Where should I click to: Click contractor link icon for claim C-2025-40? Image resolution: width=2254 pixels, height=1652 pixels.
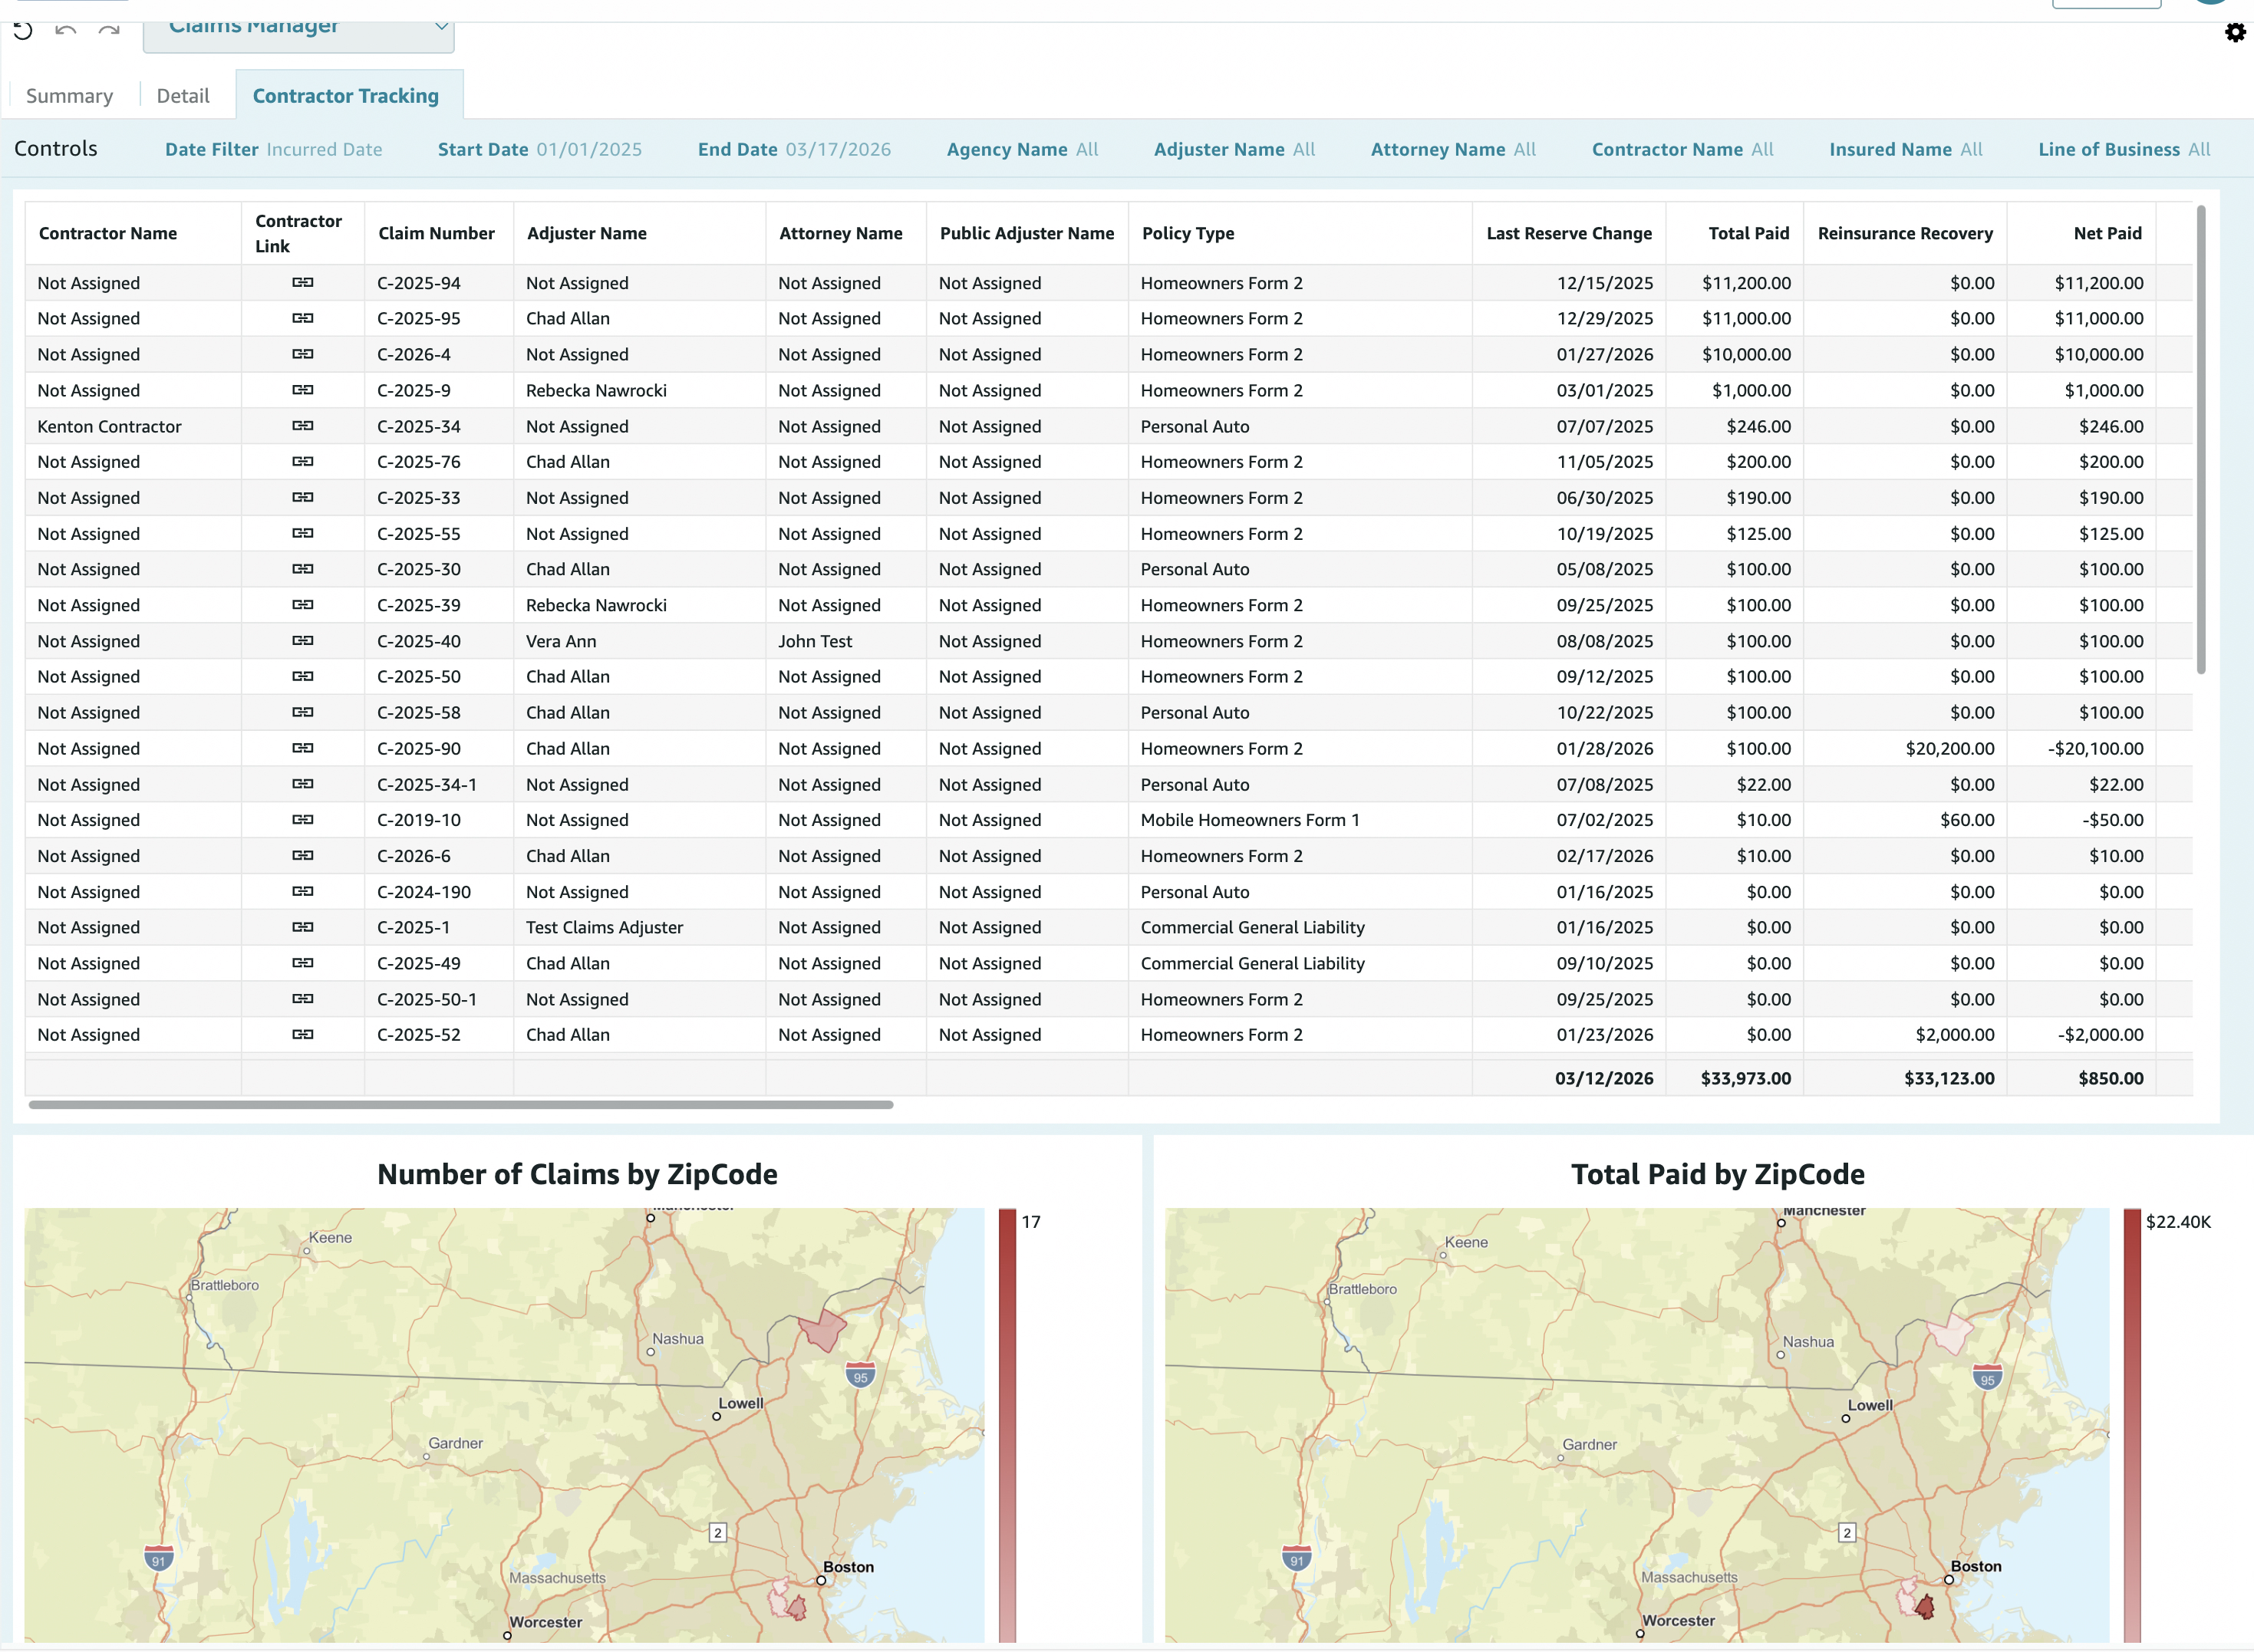coord(302,641)
